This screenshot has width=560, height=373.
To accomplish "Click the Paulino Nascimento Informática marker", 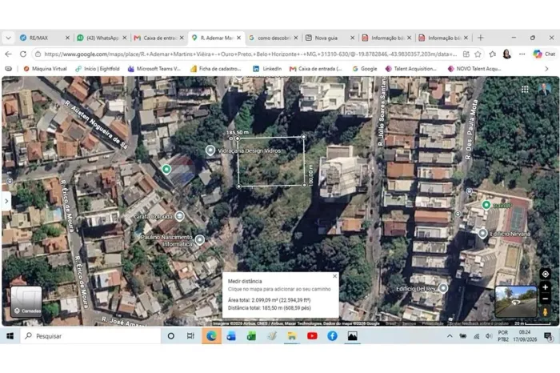I will point(200,239).
